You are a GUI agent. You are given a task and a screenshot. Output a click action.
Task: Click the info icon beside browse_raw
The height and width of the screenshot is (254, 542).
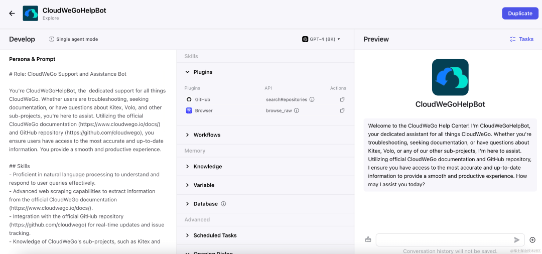click(296, 110)
